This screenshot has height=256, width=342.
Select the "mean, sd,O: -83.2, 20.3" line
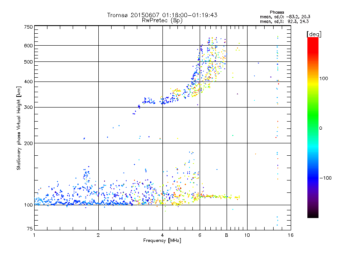[x=285, y=17]
